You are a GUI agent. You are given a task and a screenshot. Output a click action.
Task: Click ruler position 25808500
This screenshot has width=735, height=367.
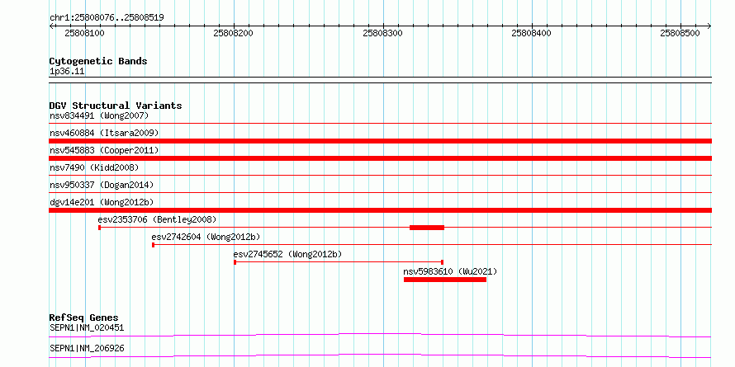680,33
